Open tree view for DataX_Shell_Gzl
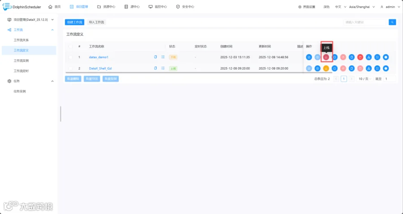The height and width of the screenshot is (214, 403). (x=369, y=68)
